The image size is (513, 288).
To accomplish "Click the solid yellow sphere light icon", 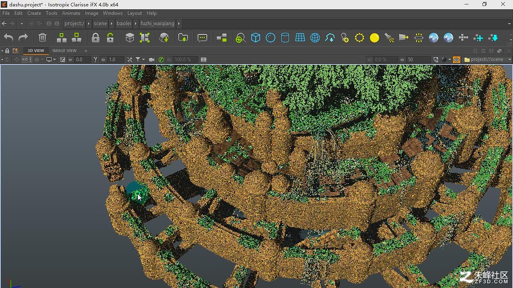I will [x=374, y=38].
